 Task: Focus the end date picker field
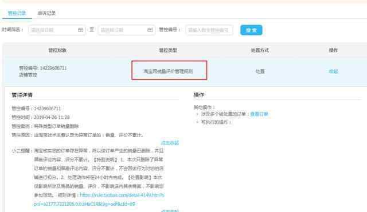(126, 30)
